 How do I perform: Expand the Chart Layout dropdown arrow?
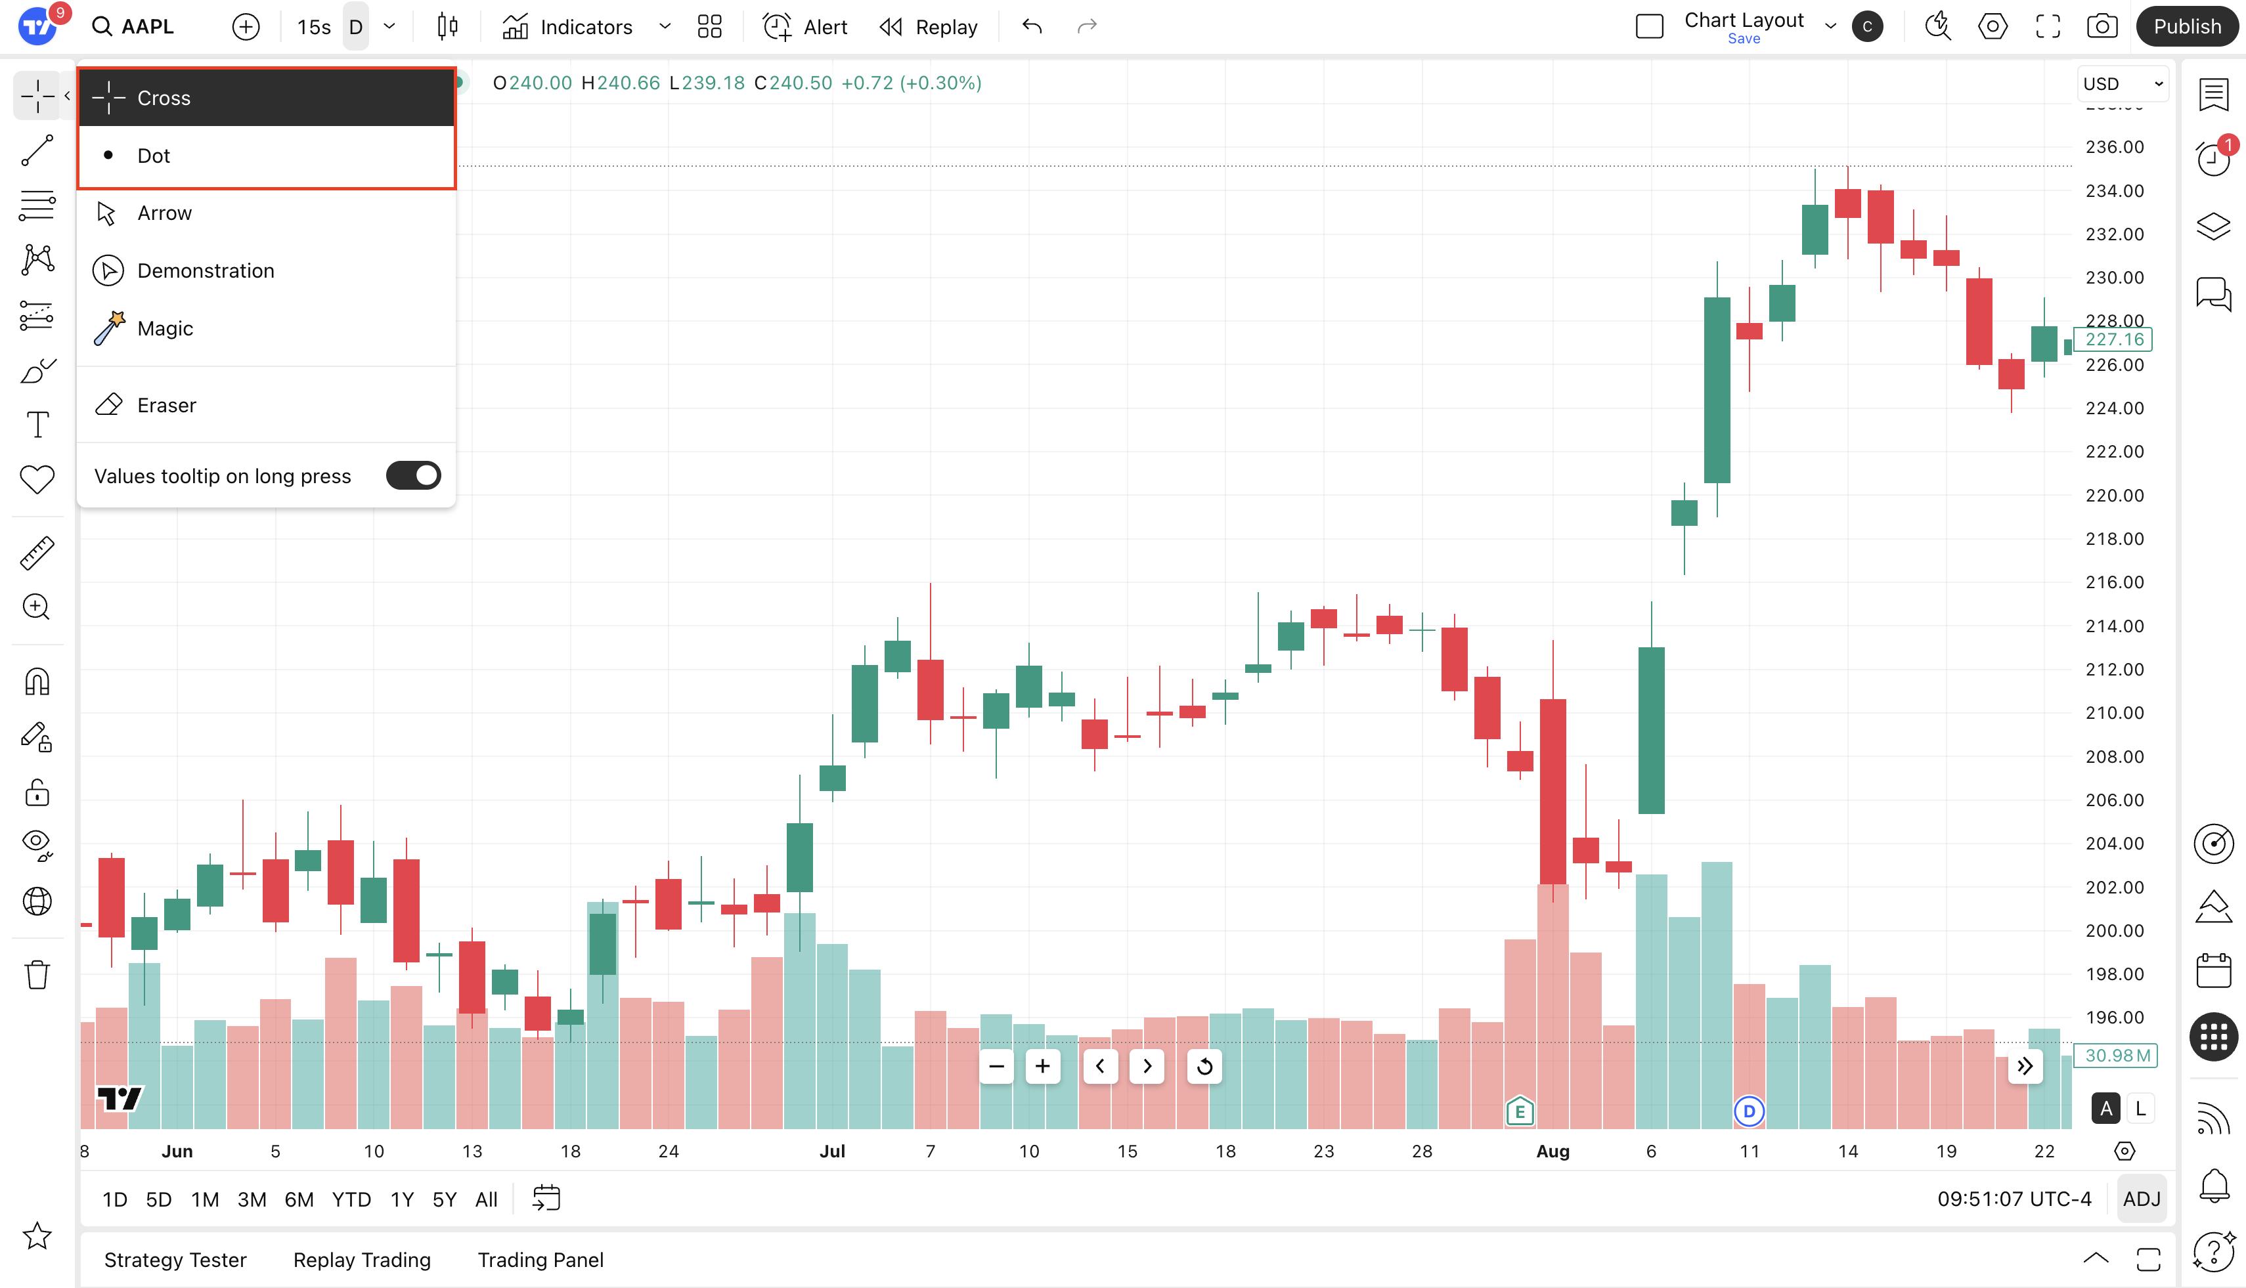point(1830,26)
